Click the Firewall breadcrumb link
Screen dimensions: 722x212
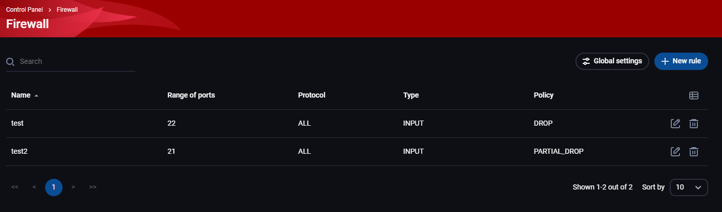click(x=67, y=10)
